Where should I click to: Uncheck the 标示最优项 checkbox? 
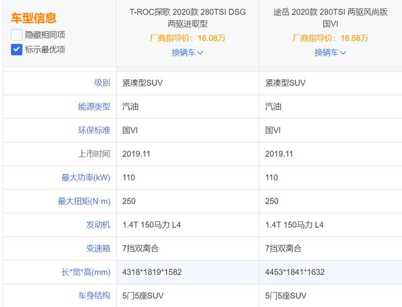(x=16, y=50)
